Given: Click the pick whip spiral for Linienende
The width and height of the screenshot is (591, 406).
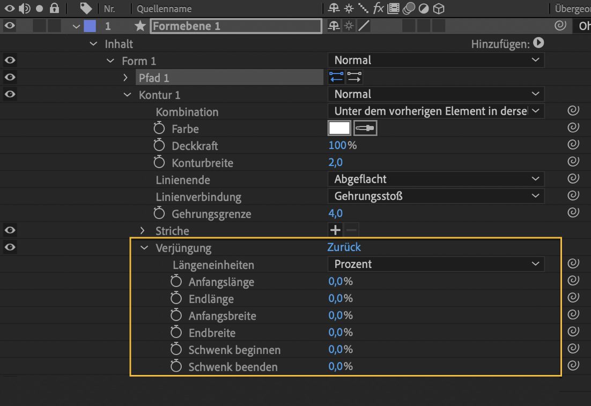Looking at the screenshot, I should click(573, 179).
